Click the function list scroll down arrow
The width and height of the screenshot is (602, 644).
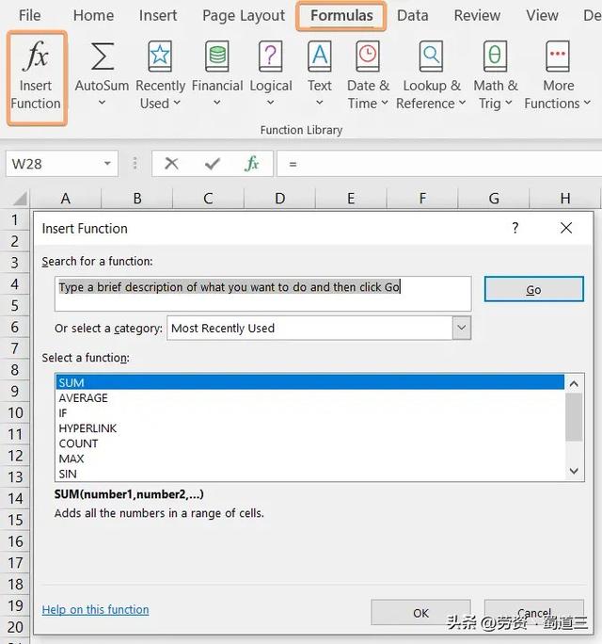[574, 471]
